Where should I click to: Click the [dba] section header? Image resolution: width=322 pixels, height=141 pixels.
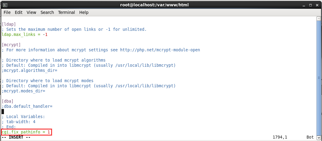coord(8,101)
